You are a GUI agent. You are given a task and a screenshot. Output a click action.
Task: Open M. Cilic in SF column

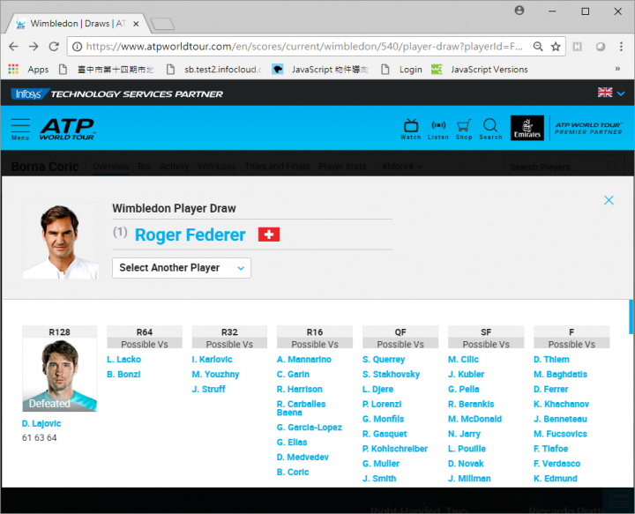tap(463, 360)
